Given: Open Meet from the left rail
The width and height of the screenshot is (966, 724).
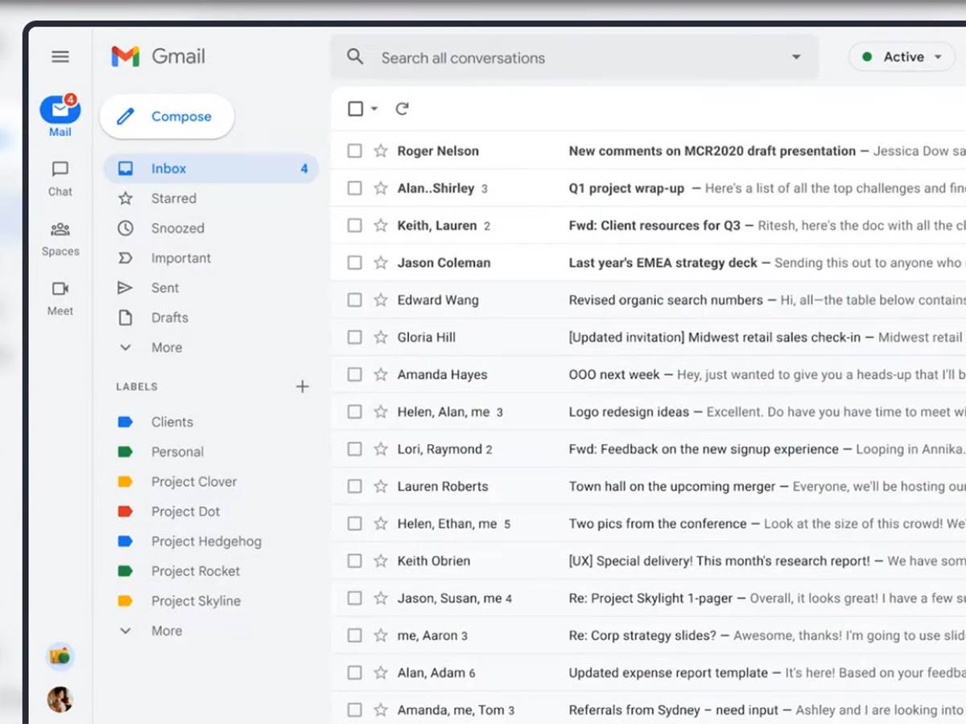Looking at the screenshot, I should pos(60,298).
